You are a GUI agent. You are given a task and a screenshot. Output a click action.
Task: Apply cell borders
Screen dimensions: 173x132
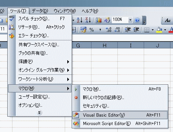(147, 30)
